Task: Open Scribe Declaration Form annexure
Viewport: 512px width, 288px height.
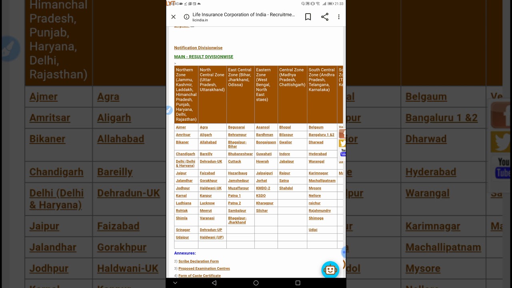Action: pyautogui.click(x=198, y=261)
